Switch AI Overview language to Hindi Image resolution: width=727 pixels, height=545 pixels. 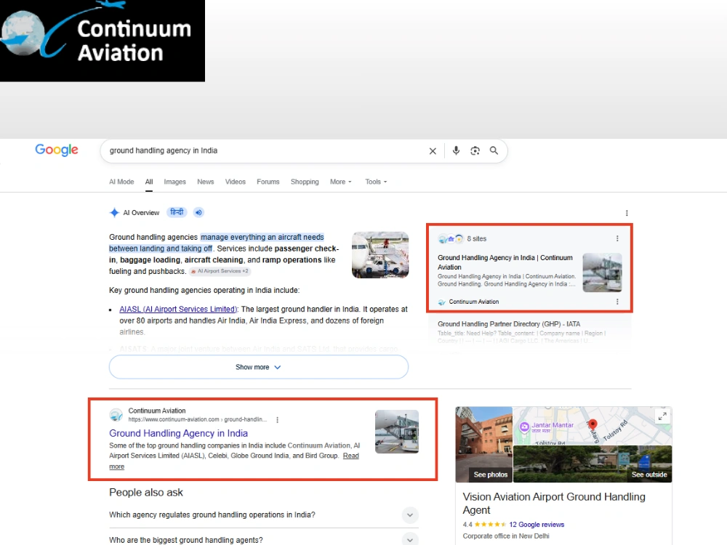click(x=177, y=212)
